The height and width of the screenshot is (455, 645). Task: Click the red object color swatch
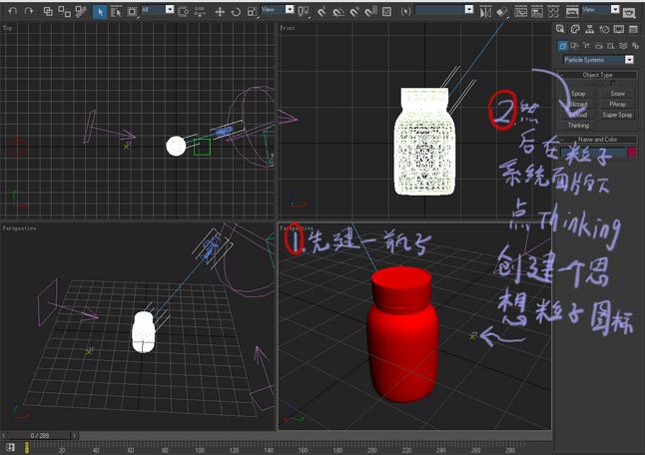[631, 152]
